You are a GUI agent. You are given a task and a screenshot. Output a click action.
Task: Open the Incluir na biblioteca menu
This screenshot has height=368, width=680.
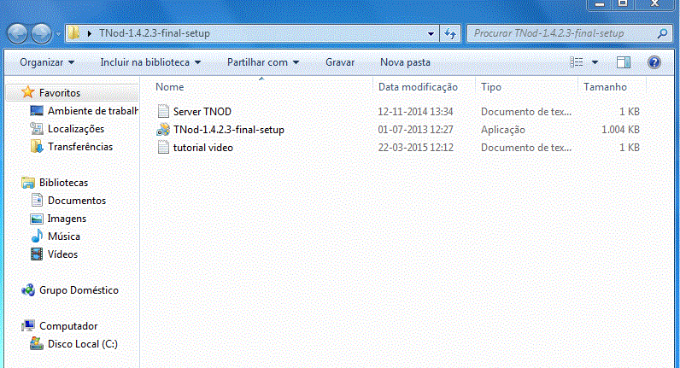tap(150, 62)
